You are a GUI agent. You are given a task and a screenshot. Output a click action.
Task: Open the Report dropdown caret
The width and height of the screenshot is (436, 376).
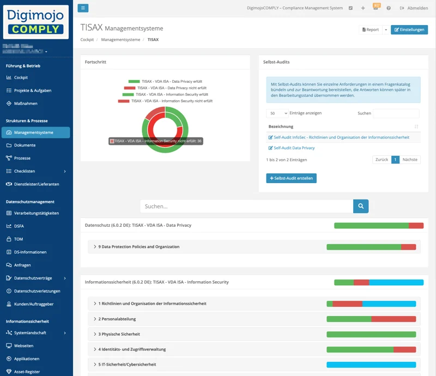click(x=386, y=29)
